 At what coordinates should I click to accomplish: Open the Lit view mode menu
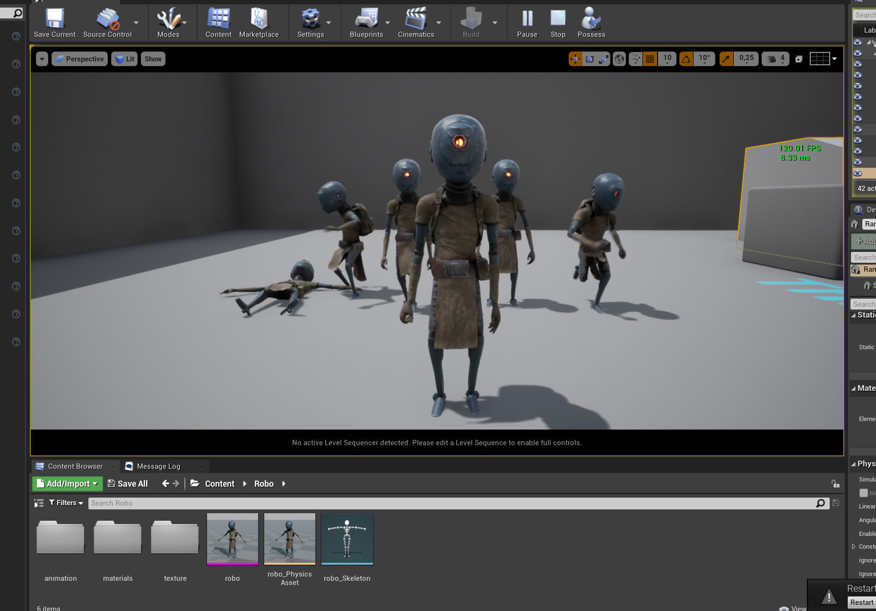[x=124, y=59]
